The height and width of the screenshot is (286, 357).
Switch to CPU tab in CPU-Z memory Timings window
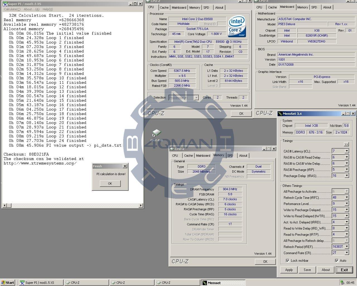175,156
